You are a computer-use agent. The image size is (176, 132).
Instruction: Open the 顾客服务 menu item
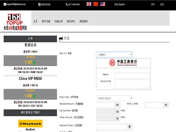point(84,21)
